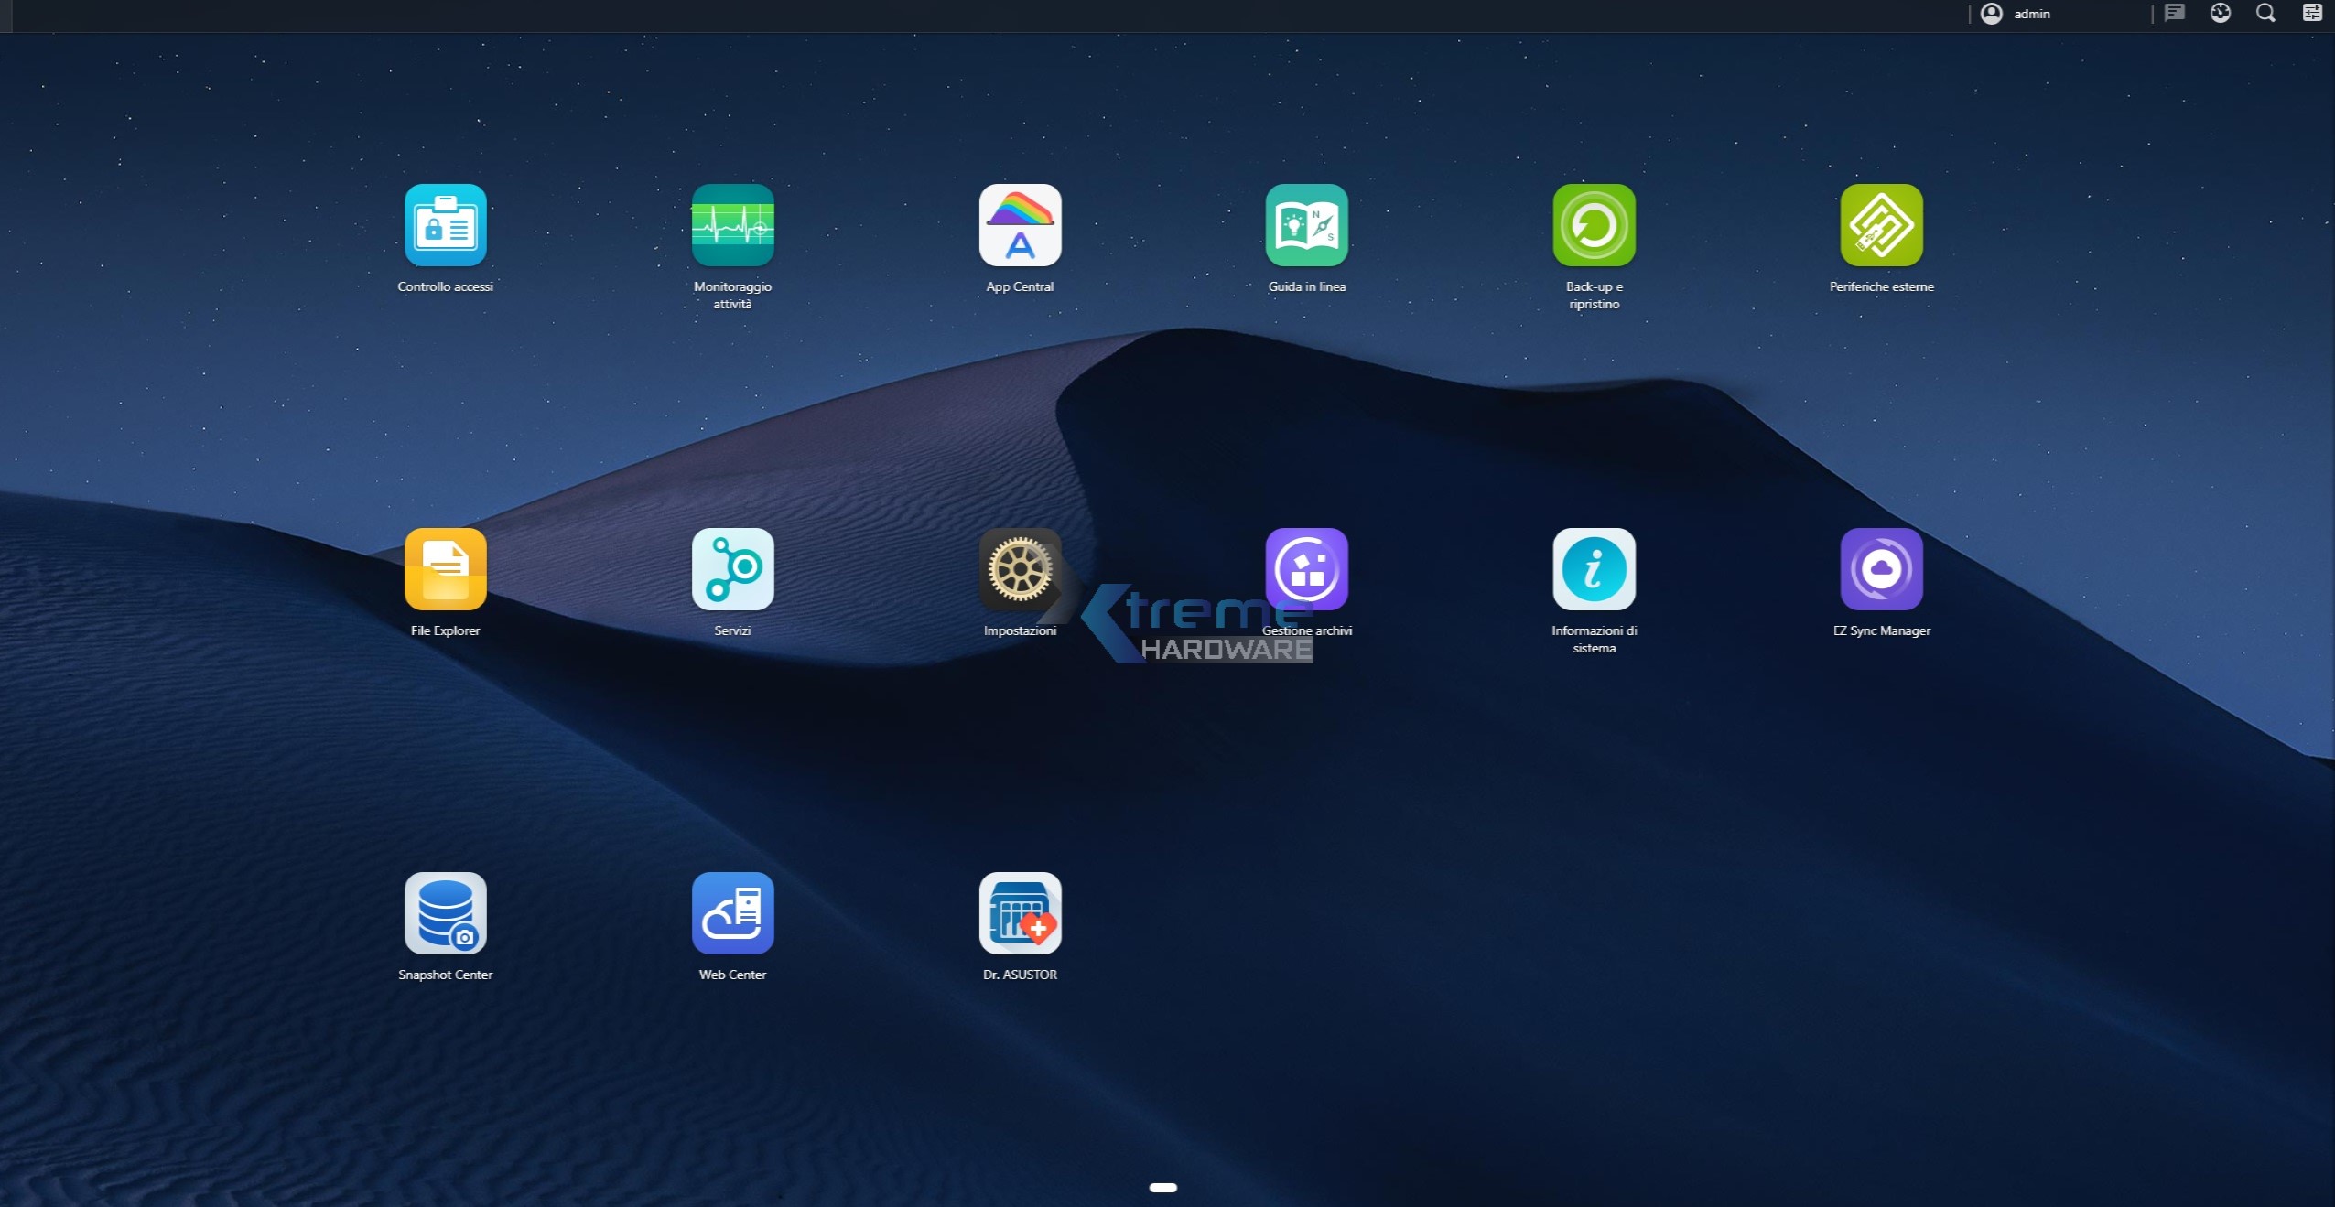
Task: Open the Controllo accessi app
Action: tap(445, 225)
